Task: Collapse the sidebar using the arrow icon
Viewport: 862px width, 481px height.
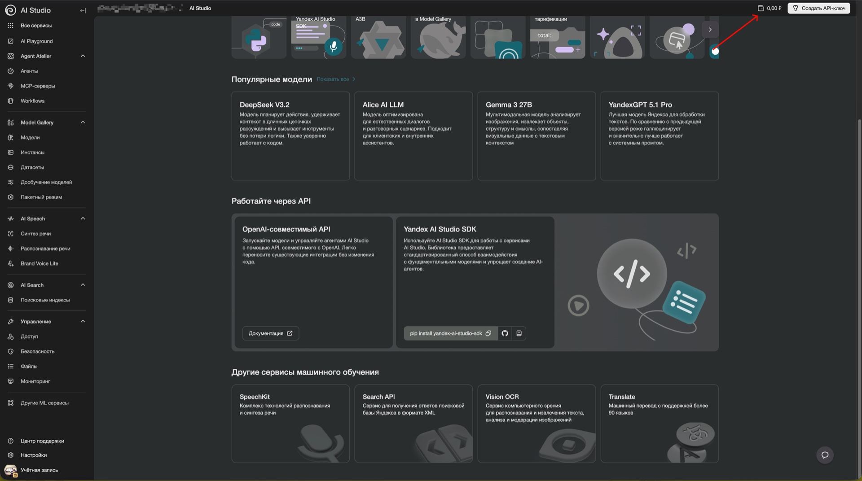Action: tap(83, 10)
